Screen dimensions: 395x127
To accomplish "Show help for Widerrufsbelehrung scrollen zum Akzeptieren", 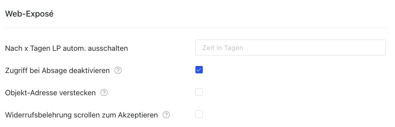I will (x=166, y=115).
